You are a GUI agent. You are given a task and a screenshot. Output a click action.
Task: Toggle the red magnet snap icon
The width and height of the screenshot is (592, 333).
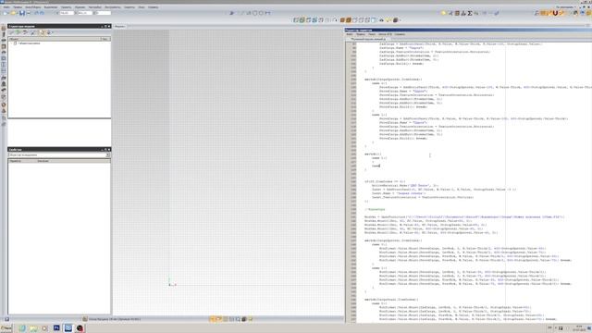pyautogui.click(x=555, y=13)
